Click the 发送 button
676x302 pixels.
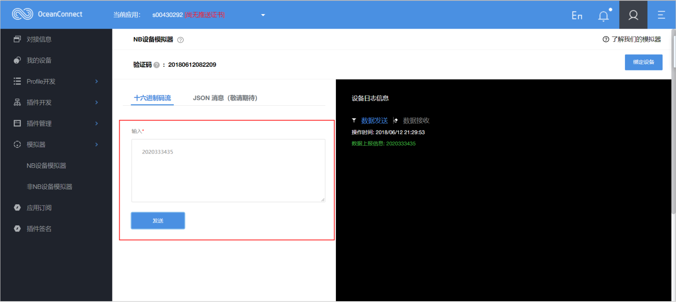point(158,220)
